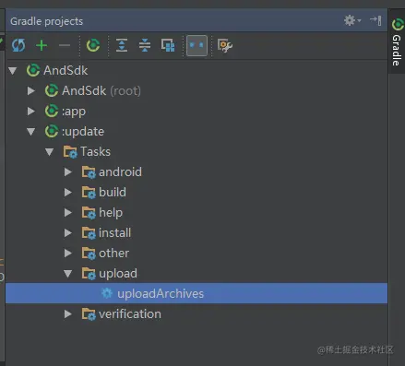This screenshot has width=405, height=366.
Task: Attach a Gradle project with plus icon
Action: point(42,45)
